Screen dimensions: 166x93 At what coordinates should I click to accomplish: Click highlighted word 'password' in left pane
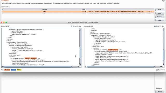[x=33, y=58]
